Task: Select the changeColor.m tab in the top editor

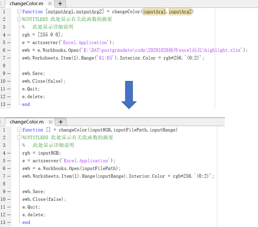Action: 26,3
